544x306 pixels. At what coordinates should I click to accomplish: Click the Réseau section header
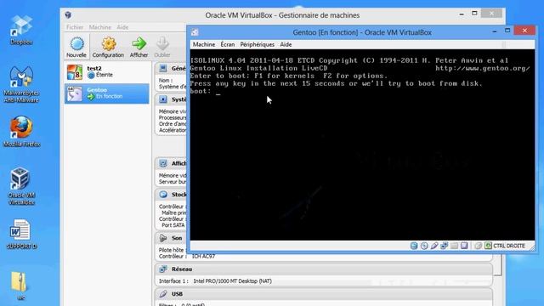pos(324,269)
